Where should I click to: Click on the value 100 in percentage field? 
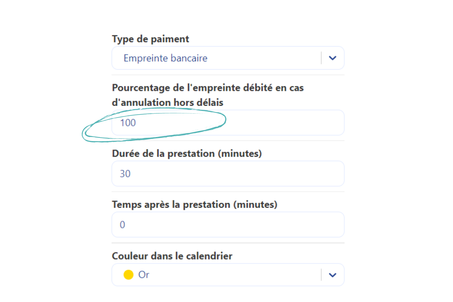click(x=128, y=123)
